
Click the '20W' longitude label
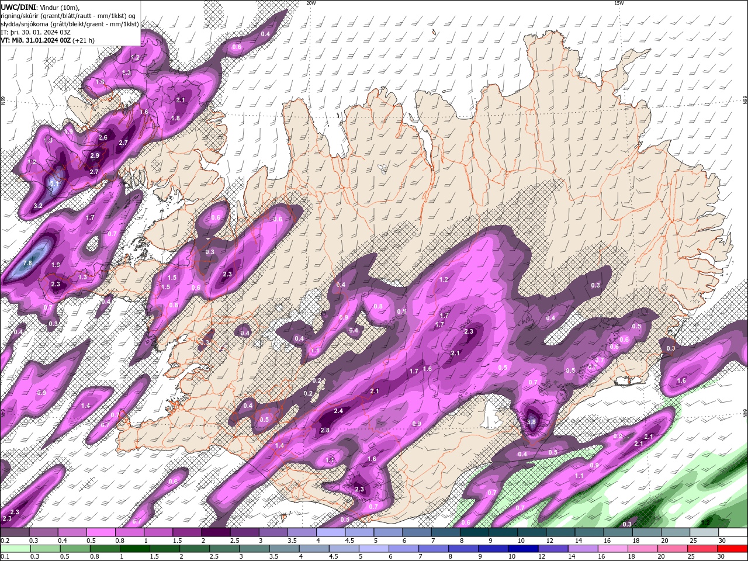point(311,3)
